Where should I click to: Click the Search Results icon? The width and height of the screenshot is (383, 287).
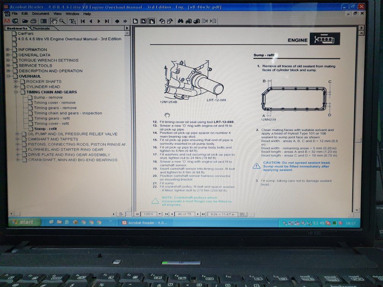coord(197,21)
